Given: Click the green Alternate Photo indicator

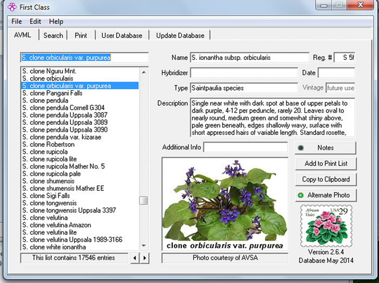Looking at the screenshot, I should pyautogui.click(x=300, y=195).
